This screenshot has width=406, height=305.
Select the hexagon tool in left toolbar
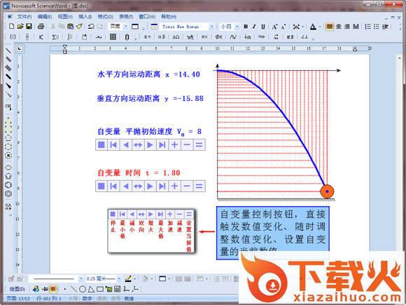(8, 184)
